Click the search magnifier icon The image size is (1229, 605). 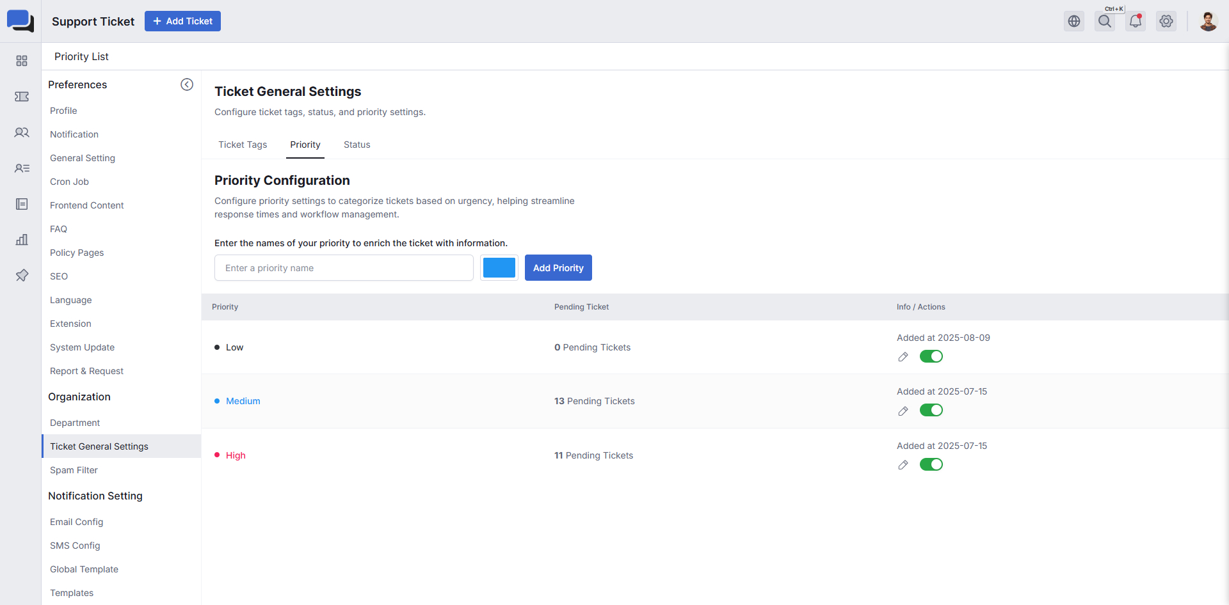click(1105, 21)
